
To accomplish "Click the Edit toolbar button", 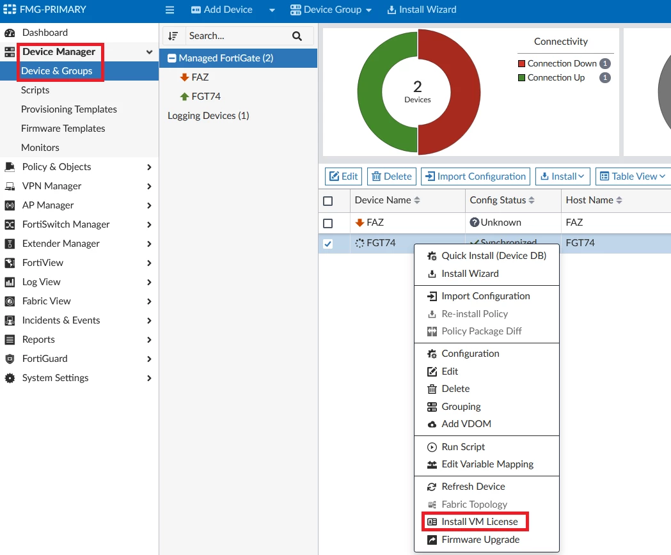I will 343,176.
